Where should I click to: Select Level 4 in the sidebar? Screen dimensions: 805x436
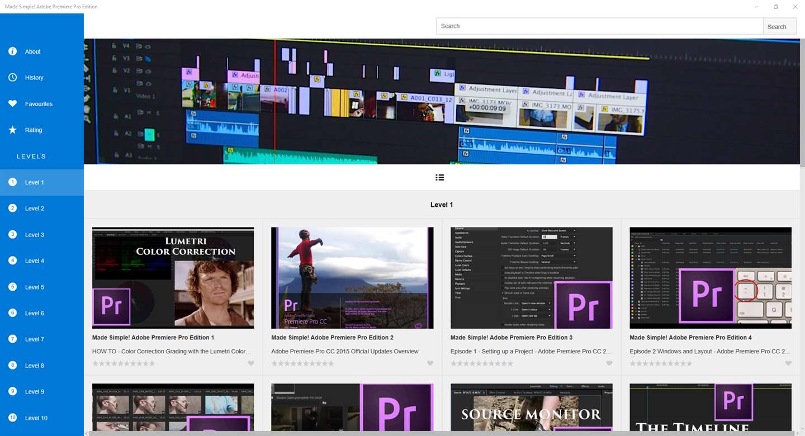pos(42,261)
